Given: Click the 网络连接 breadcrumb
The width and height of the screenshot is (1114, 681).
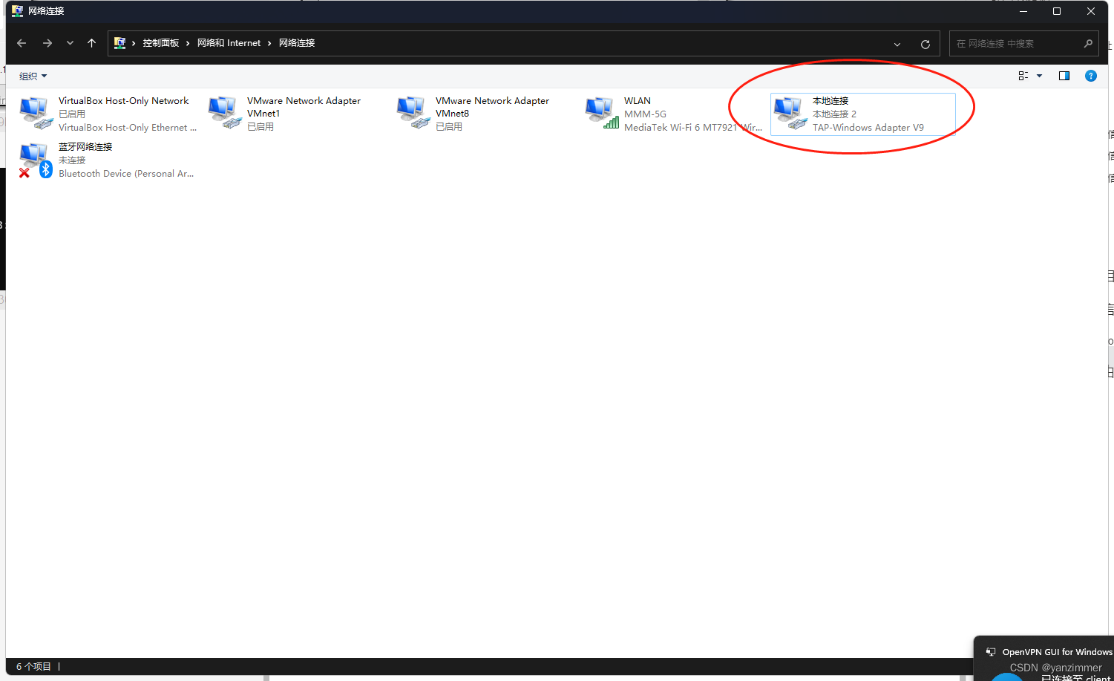Looking at the screenshot, I should click(x=297, y=43).
